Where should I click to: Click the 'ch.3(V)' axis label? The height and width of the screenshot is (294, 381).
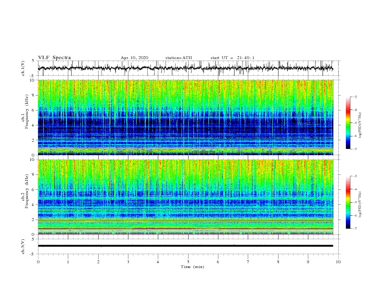[23, 246]
